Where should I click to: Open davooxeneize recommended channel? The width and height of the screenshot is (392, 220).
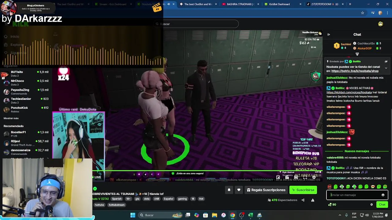[x=26, y=152]
